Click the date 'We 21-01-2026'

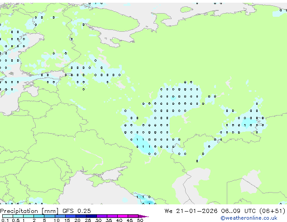click(x=191, y=211)
